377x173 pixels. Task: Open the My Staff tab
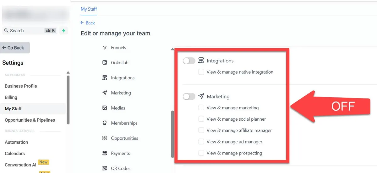click(89, 9)
